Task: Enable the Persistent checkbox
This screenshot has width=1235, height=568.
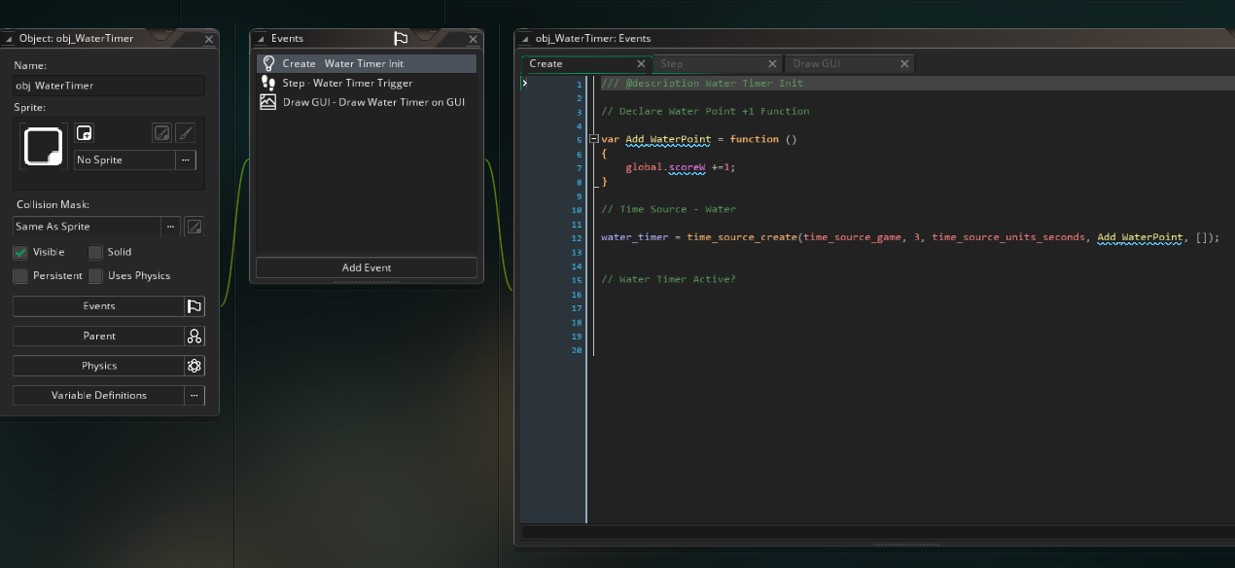Action: 20,276
